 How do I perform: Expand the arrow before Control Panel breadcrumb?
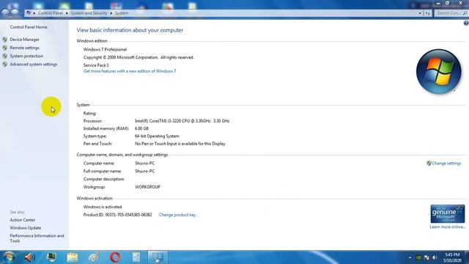point(34,13)
